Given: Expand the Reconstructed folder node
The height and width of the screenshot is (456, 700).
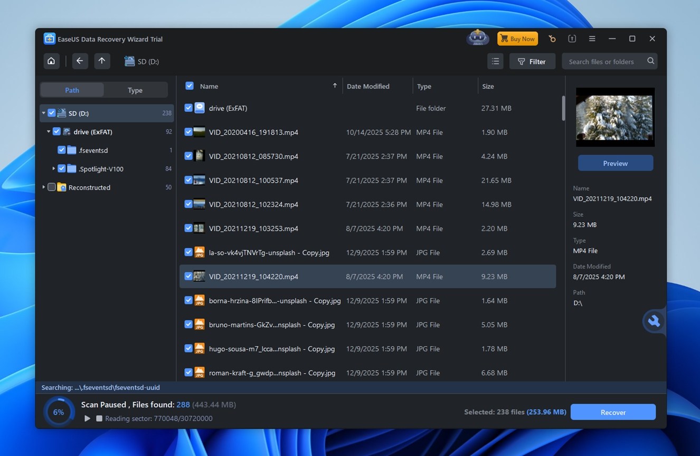Looking at the screenshot, I should point(43,187).
